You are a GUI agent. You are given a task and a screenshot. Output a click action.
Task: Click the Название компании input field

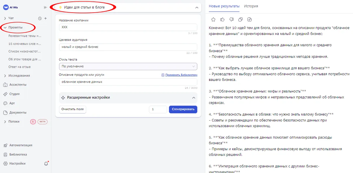point(128,27)
